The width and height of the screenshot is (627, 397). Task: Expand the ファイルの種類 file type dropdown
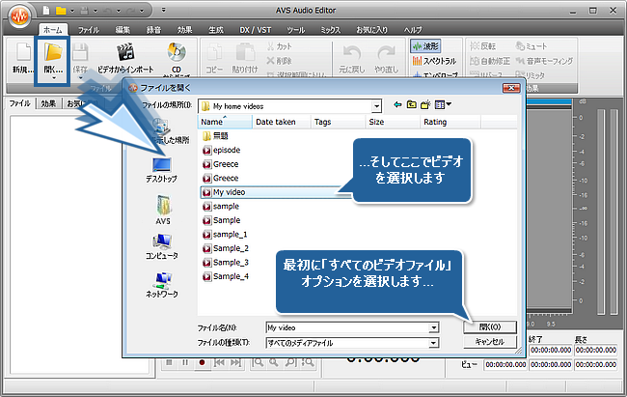coord(434,343)
